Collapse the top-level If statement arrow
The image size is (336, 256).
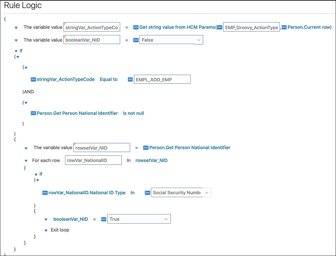pyautogui.click(x=16, y=51)
